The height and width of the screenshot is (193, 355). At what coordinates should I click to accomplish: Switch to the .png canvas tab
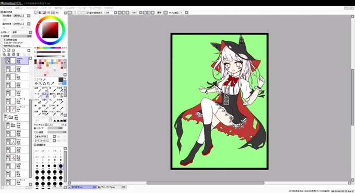(112, 187)
